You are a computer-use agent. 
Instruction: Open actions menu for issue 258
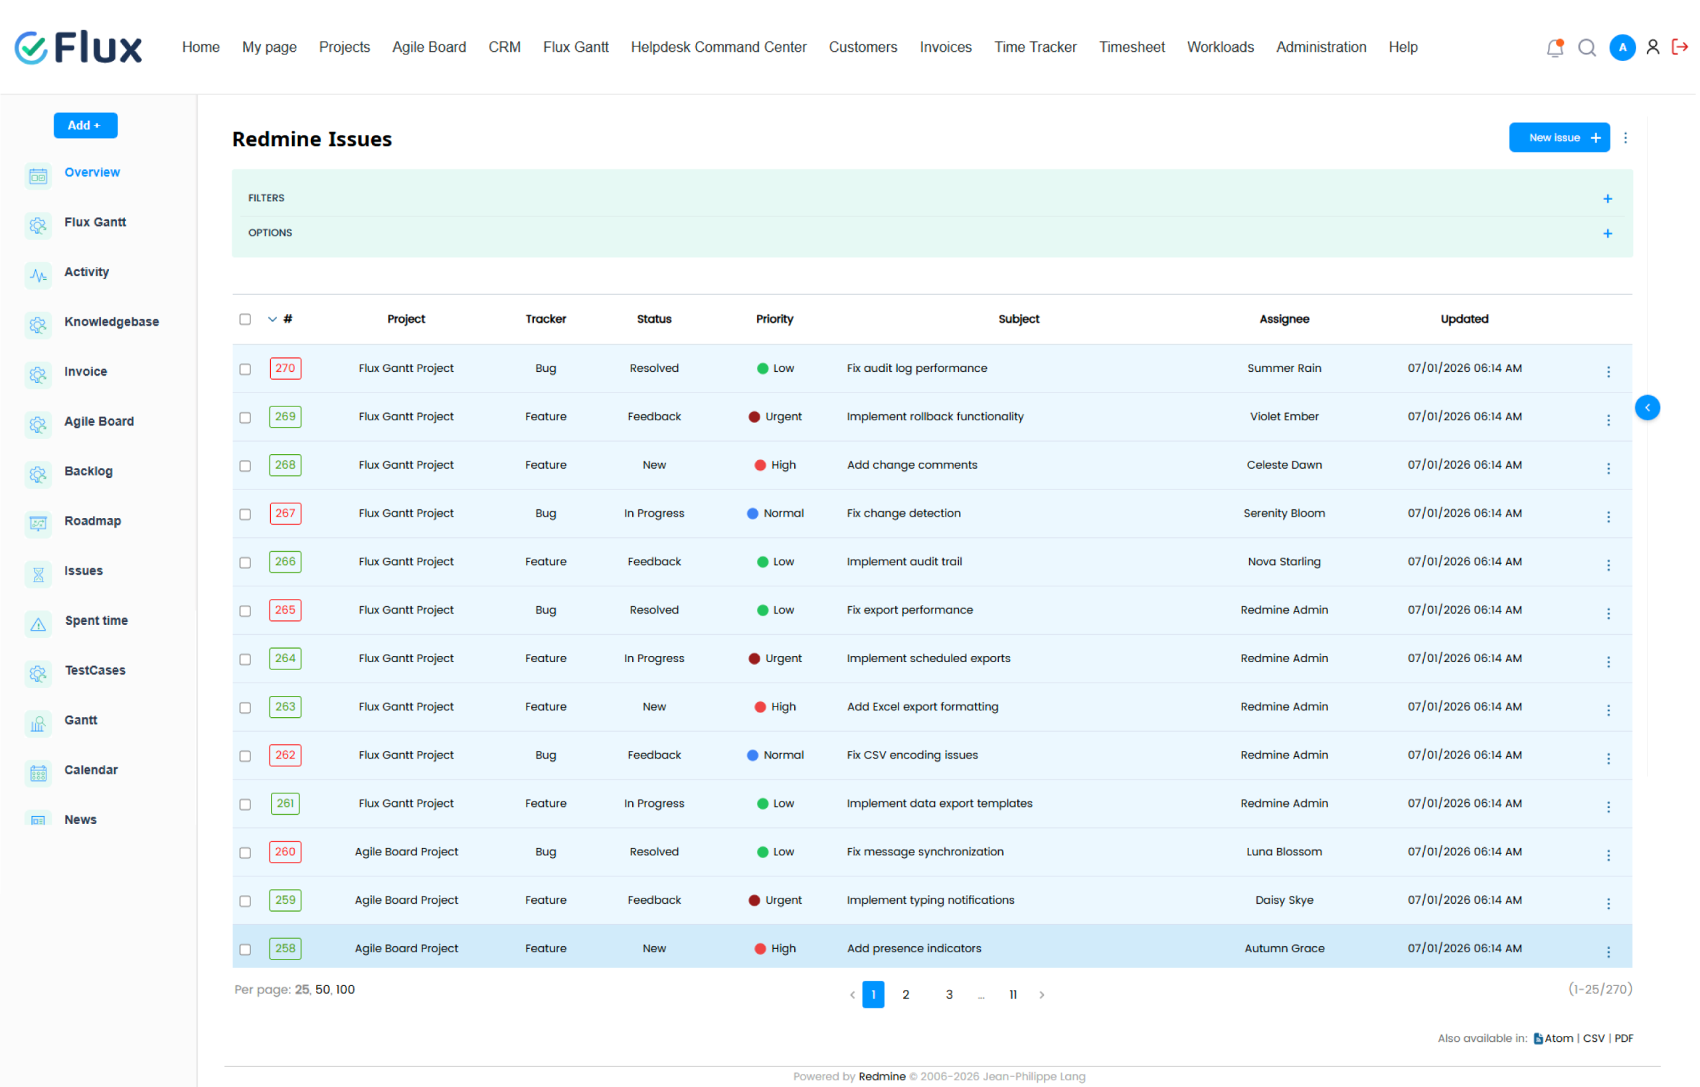coord(1608,952)
